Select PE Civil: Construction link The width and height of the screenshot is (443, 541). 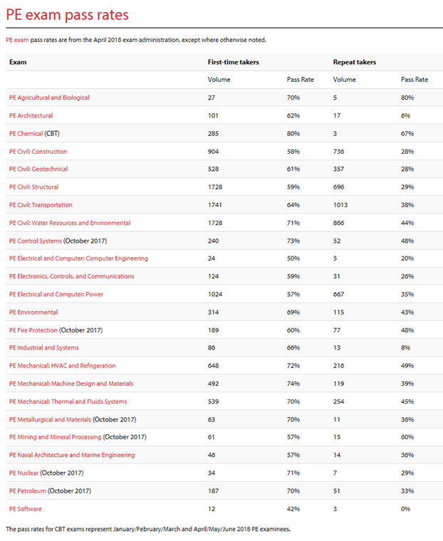click(38, 152)
